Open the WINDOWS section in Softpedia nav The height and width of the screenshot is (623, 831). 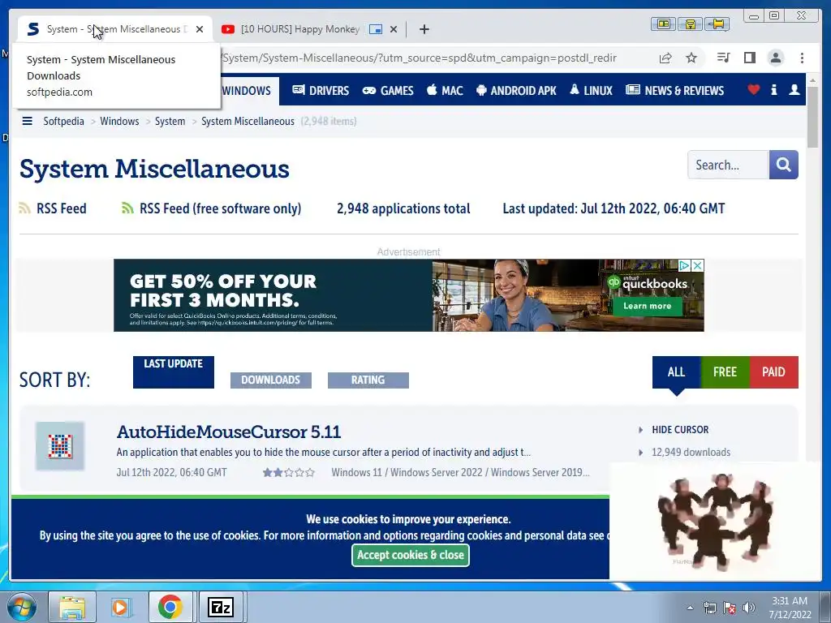coord(247,91)
